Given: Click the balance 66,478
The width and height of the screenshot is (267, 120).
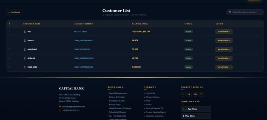Looking at the screenshot, I should click(135, 40).
